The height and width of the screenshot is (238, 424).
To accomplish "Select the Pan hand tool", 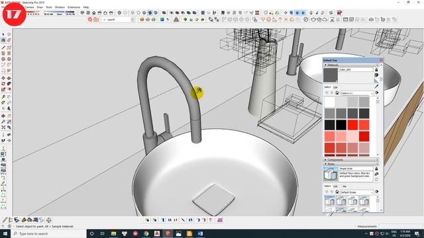I will point(9,116).
